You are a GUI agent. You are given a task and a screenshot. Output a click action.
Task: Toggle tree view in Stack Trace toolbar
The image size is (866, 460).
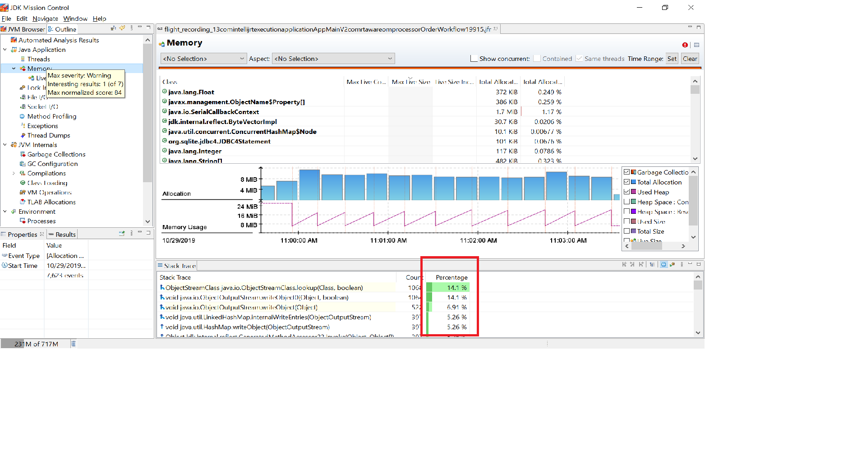652,265
